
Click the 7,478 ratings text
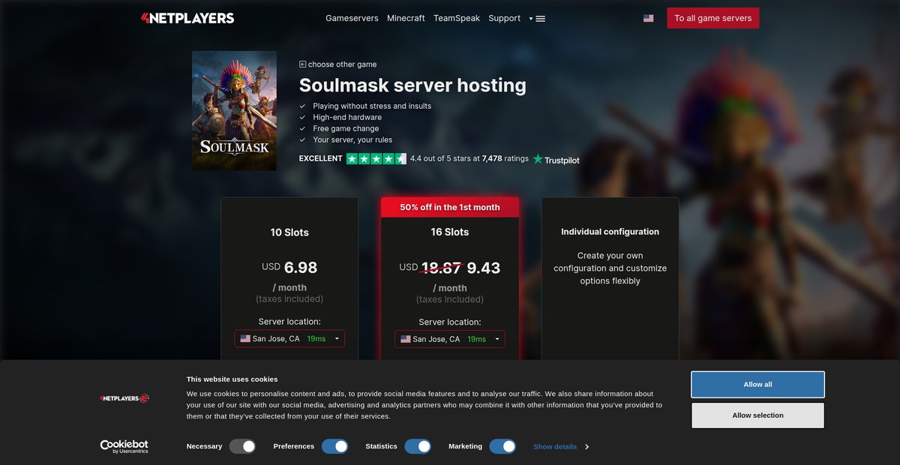coord(505,159)
